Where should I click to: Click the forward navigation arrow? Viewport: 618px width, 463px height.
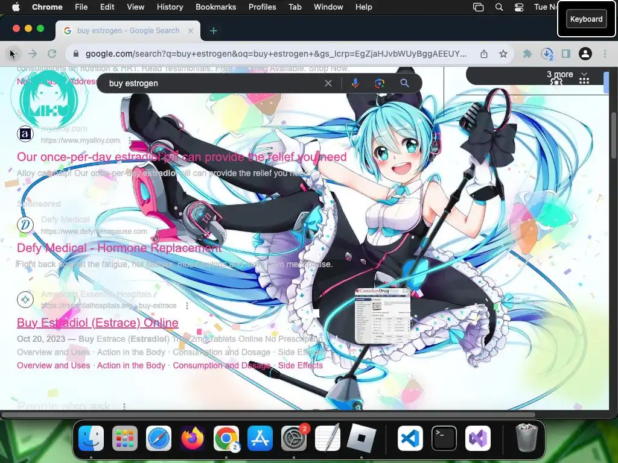pos(33,54)
